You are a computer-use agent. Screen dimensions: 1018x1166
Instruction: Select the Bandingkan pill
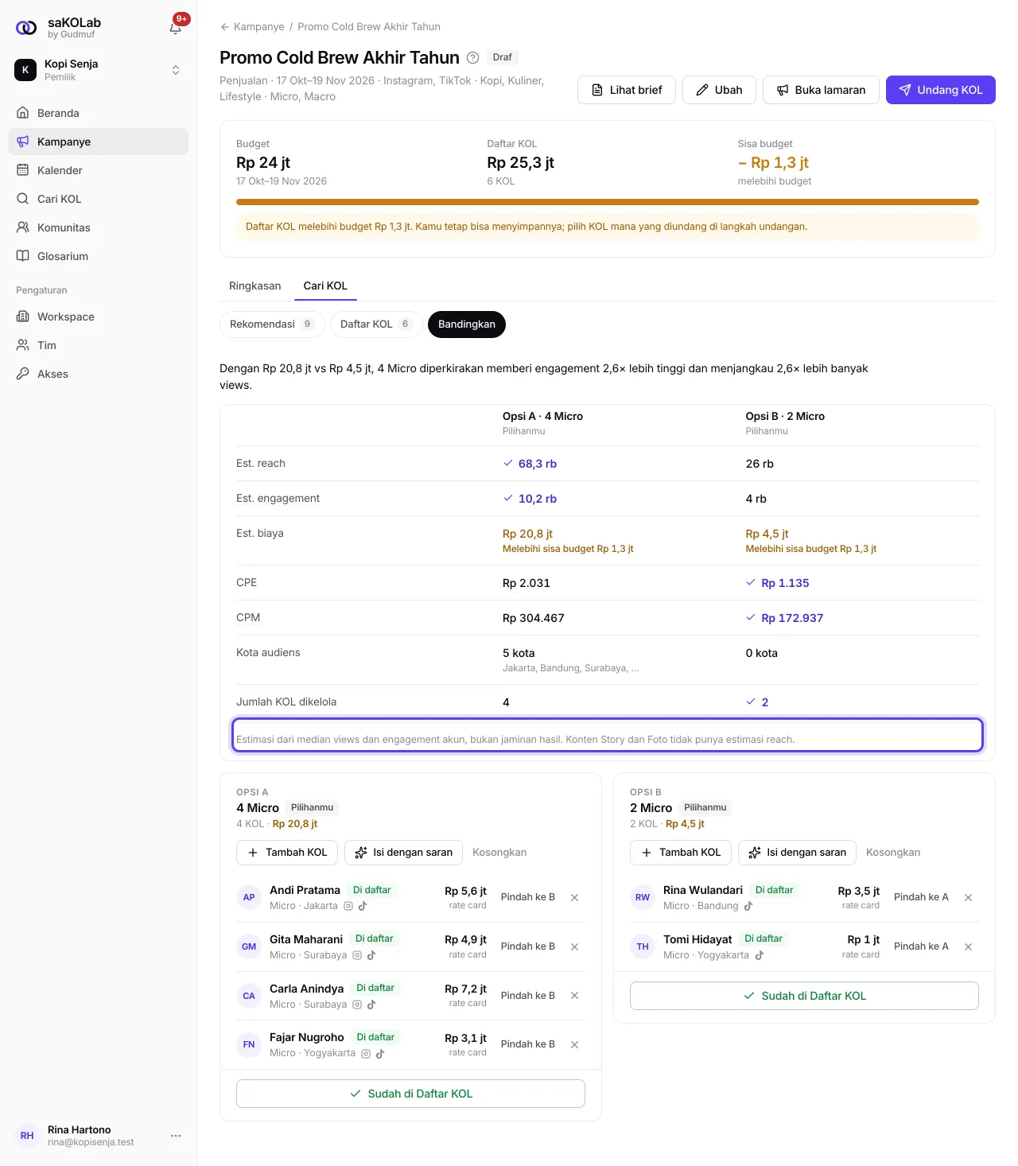(467, 325)
